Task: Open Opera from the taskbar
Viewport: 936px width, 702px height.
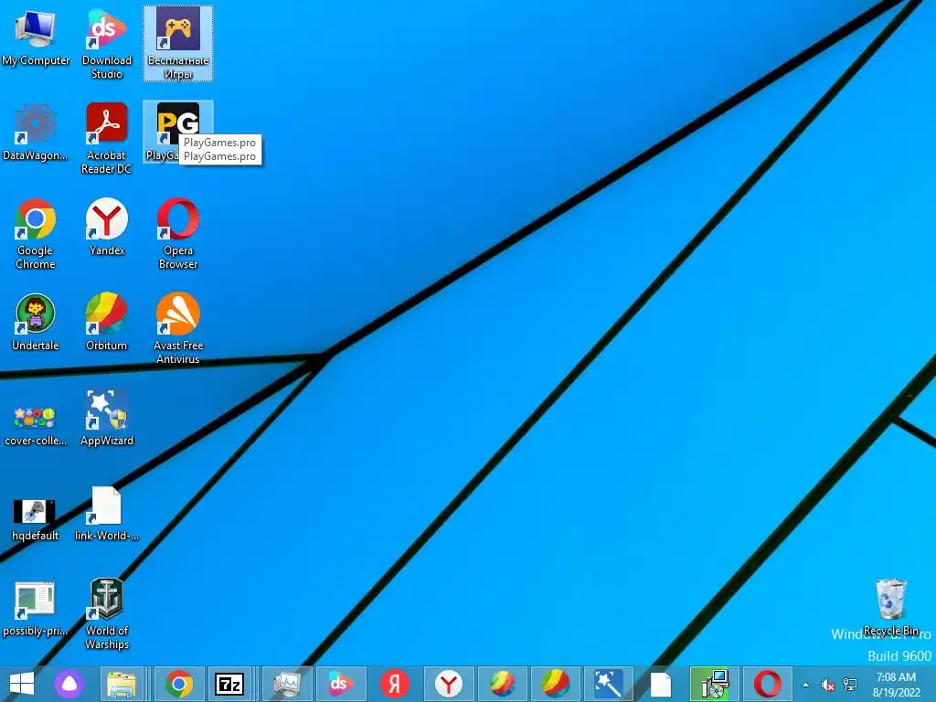Action: 768,684
